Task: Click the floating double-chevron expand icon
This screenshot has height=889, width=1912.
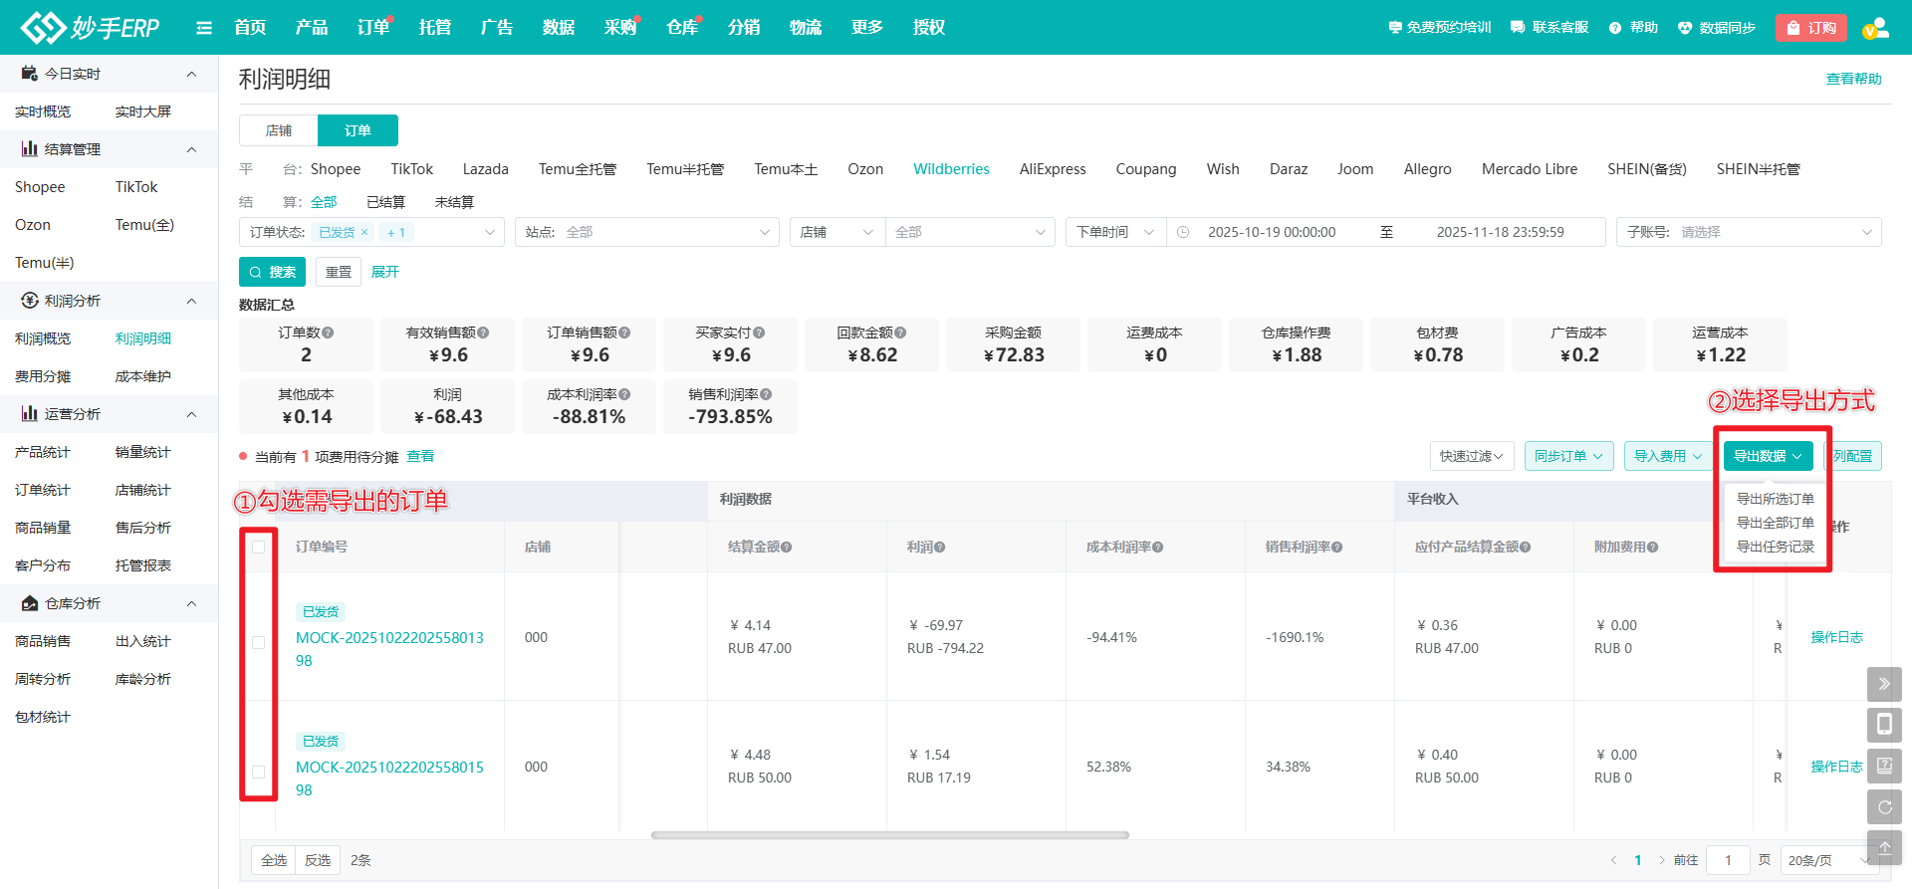Action: click(1884, 684)
